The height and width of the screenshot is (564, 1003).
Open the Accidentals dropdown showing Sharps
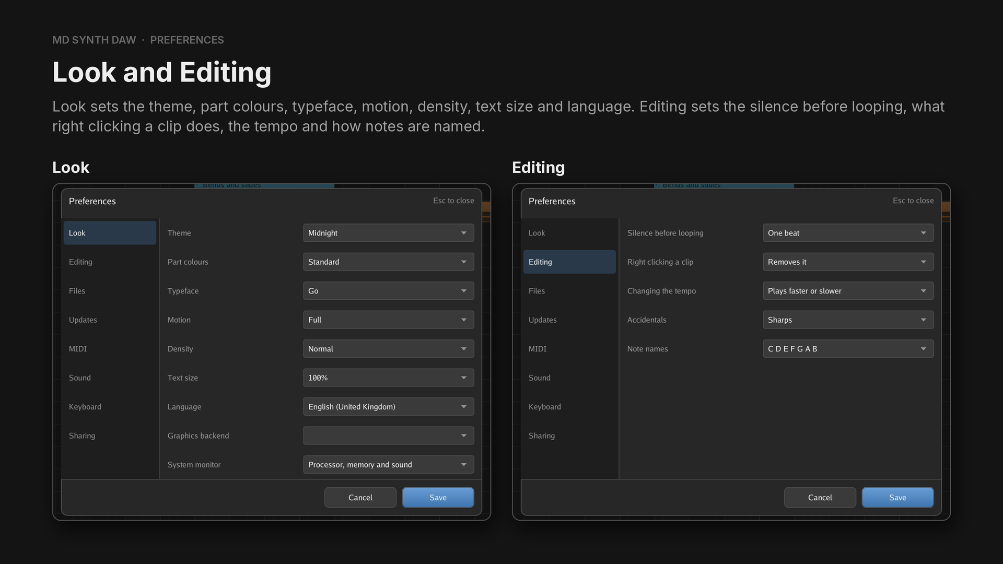848,320
